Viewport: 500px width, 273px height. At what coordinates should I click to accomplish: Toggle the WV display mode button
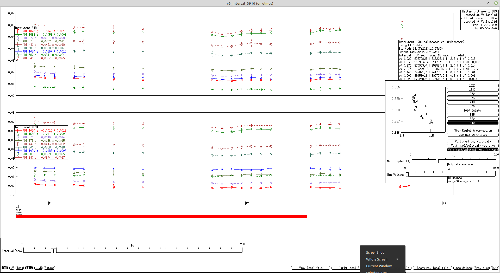coord(12,268)
